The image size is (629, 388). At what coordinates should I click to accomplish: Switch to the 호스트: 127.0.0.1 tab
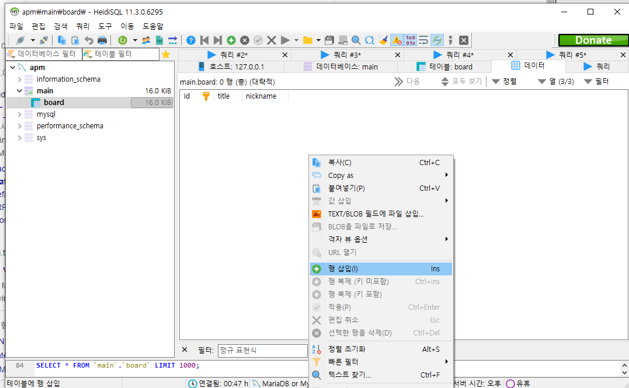(231, 67)
